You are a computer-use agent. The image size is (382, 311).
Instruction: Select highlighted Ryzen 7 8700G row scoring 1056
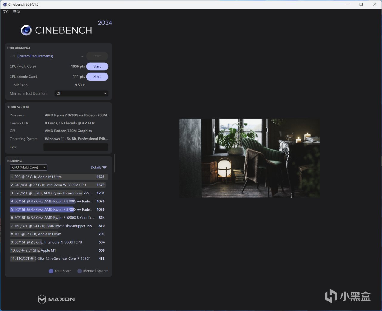pos(59,210)
